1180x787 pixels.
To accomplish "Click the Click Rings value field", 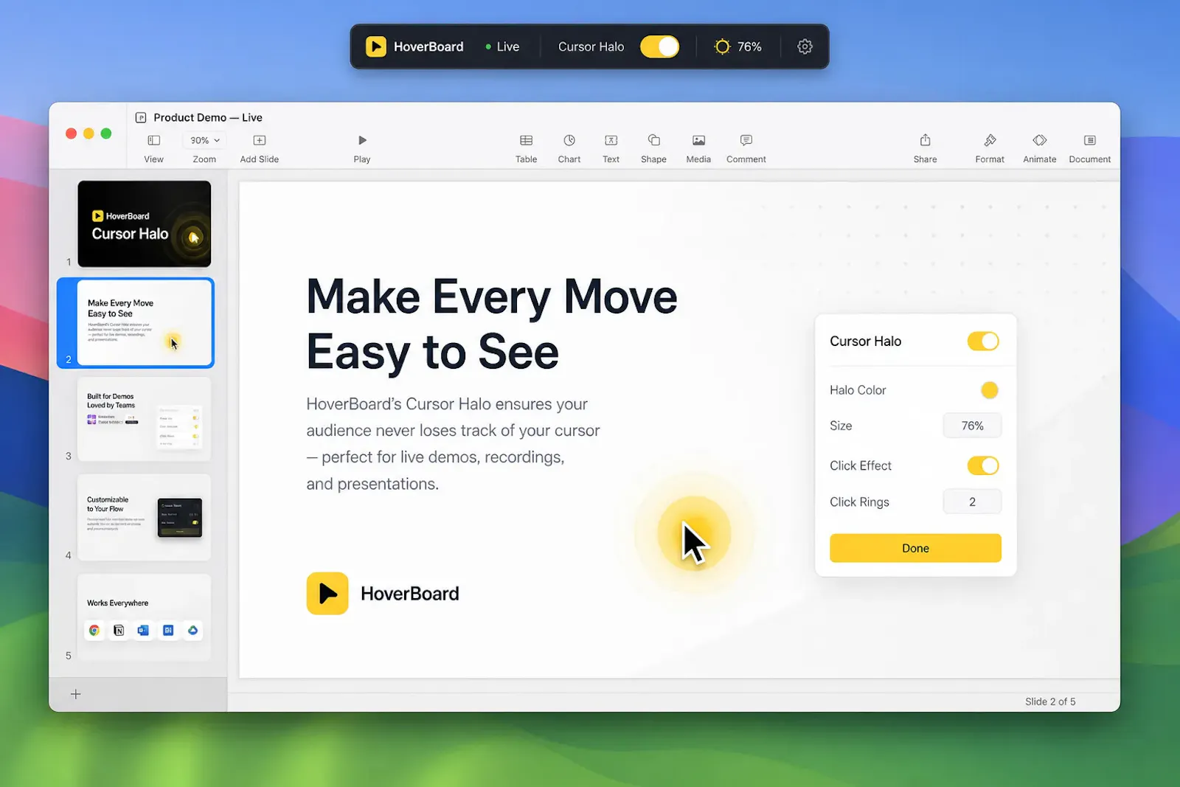I will pyautogui.click(x=972, y=502).
